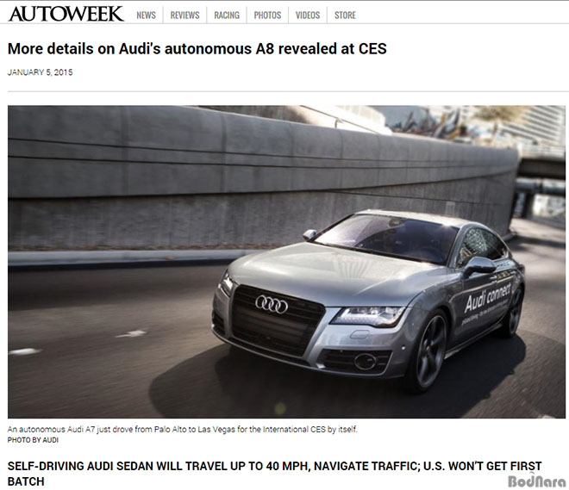Open the REVIEWS section
569x490 pixels.
pyautogui.click(x=184, y=16)
